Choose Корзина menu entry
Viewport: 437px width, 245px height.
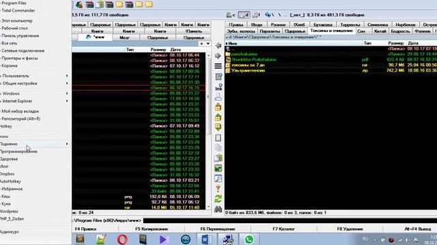(9, 66)
